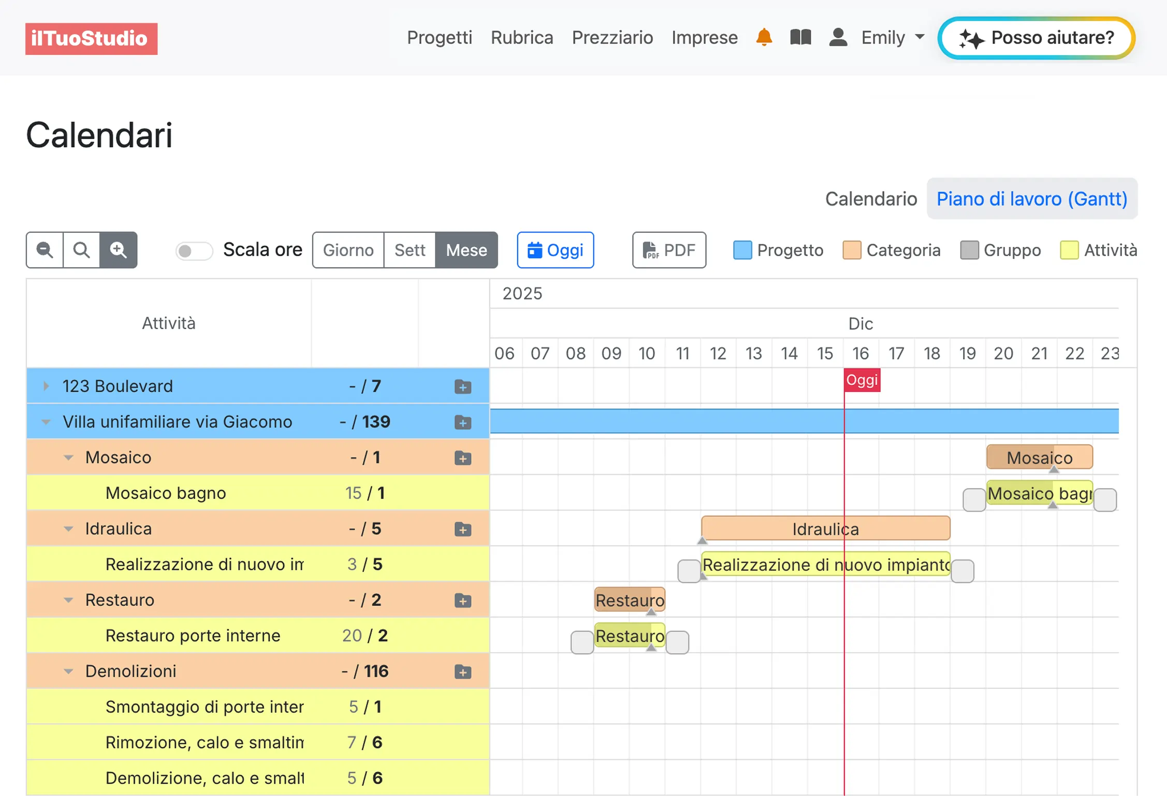Switch timescale to Sett
Viewport: 1167px width, 796px height.
click(409, 250)
